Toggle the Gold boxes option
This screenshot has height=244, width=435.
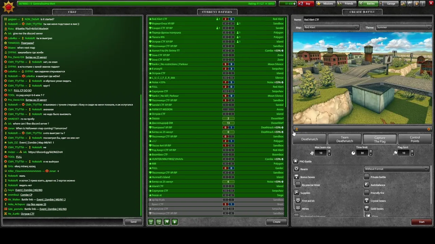point(366,208)
